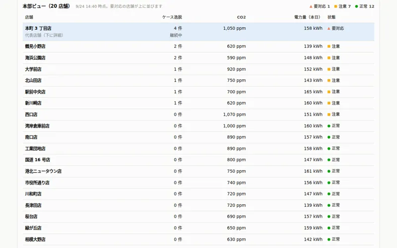Click the orange 注意 icon in the 西口店 row
Screen dimensions: 397x248
(x=329, y=115)
